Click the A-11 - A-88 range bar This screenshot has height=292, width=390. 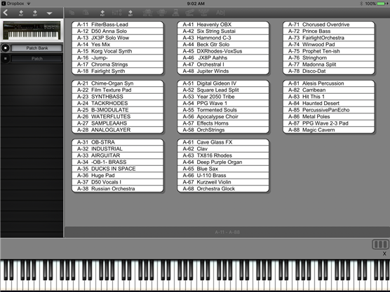[227, 232]
